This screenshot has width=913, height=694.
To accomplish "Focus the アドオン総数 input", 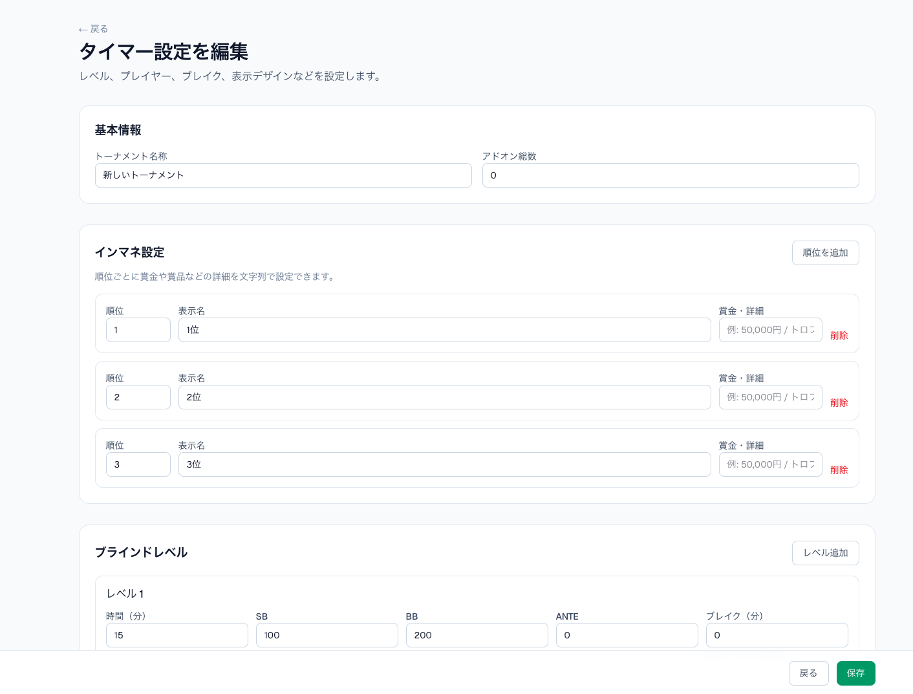I will [x=671, y=175].
